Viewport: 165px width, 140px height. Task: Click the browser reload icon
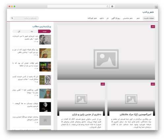click(107, 6)
